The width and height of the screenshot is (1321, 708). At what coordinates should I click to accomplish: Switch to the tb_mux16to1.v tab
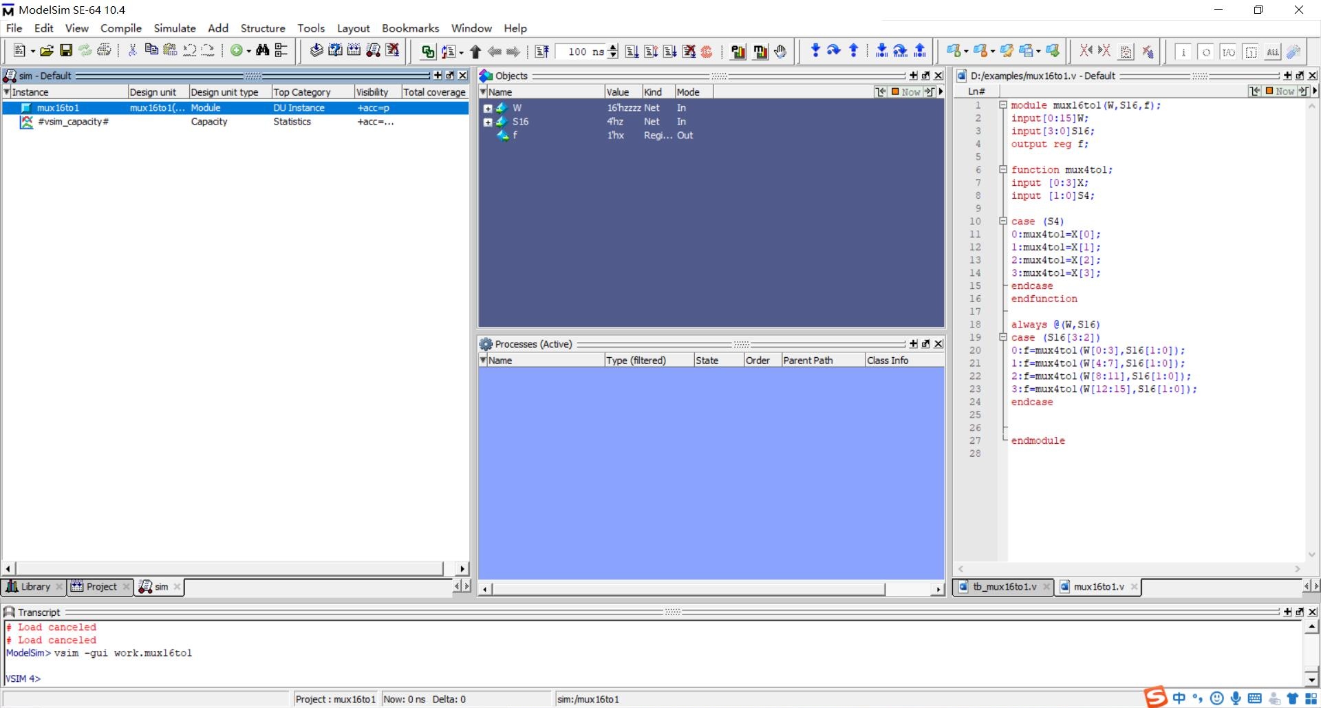pyautogui.click(x=1005, y=587)
